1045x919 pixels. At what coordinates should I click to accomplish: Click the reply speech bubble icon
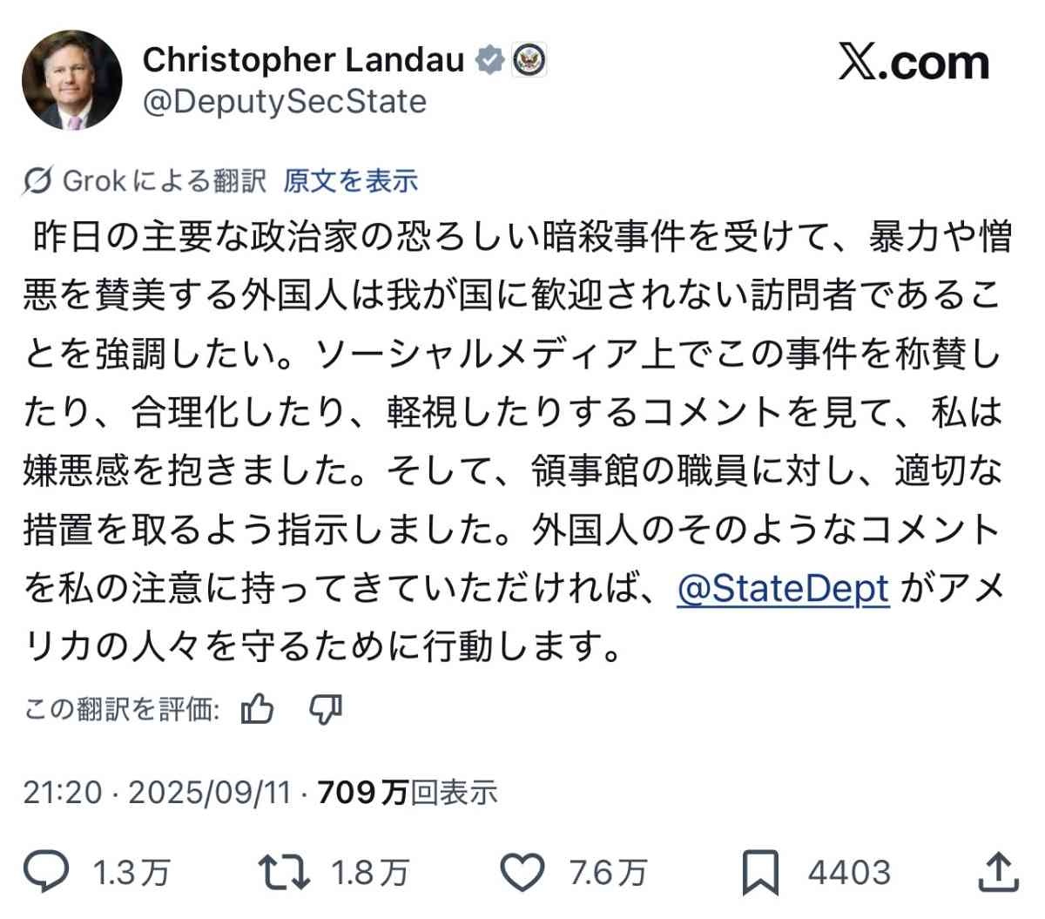click(x=46, y=872)
